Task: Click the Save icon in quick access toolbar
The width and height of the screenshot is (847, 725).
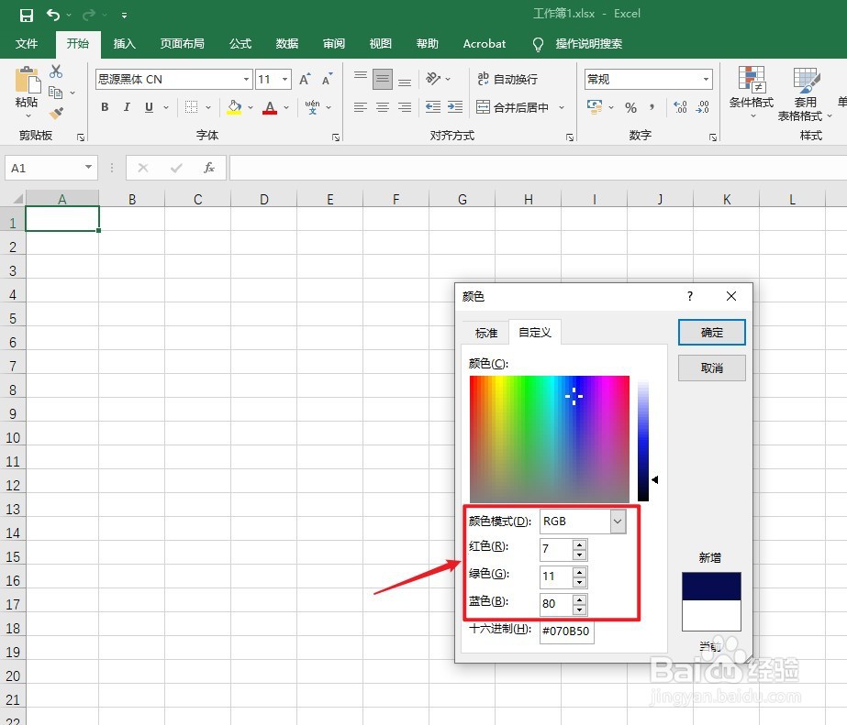Action: [26, 15]
